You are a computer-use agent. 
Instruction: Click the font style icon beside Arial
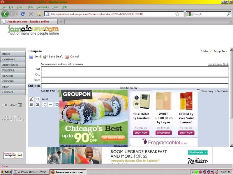[x=38, y=99]
